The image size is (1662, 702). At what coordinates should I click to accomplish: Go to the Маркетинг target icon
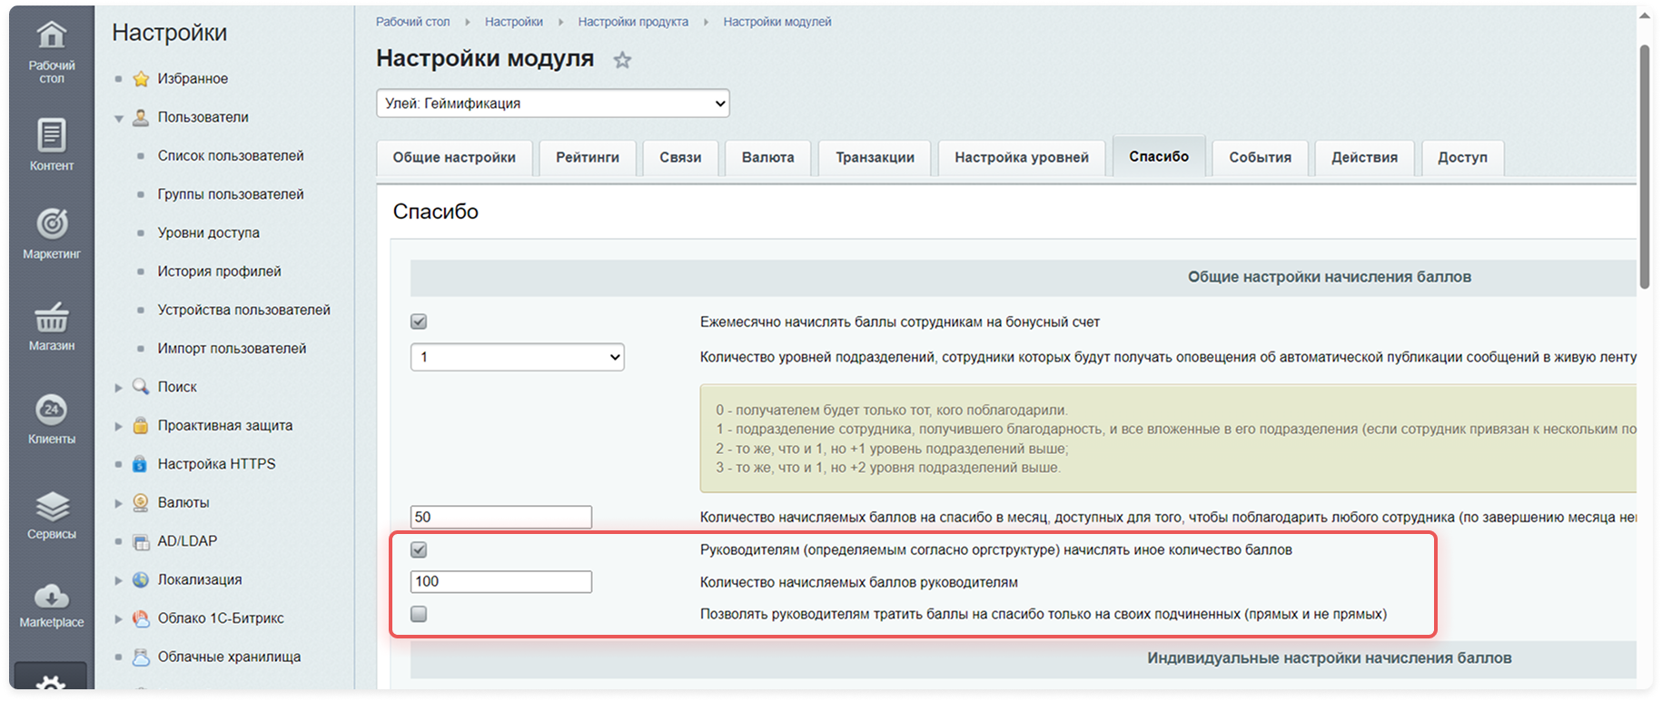[x=52, y=223]
